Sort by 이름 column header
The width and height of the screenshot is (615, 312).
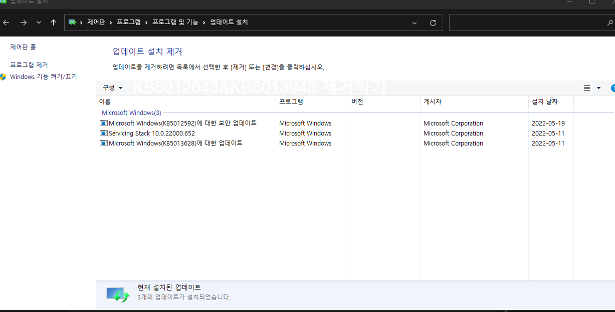pyautogui.click(x=185, y=101)
